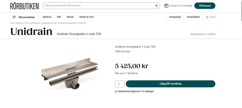Click the Rörbutiken logo
Viewport: 242px width, 108px height.
pyautogui.click(x=24, y=6)
